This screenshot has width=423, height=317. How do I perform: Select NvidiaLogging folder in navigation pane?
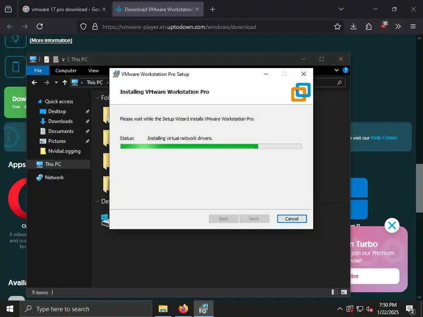click(x=64, y=151)
